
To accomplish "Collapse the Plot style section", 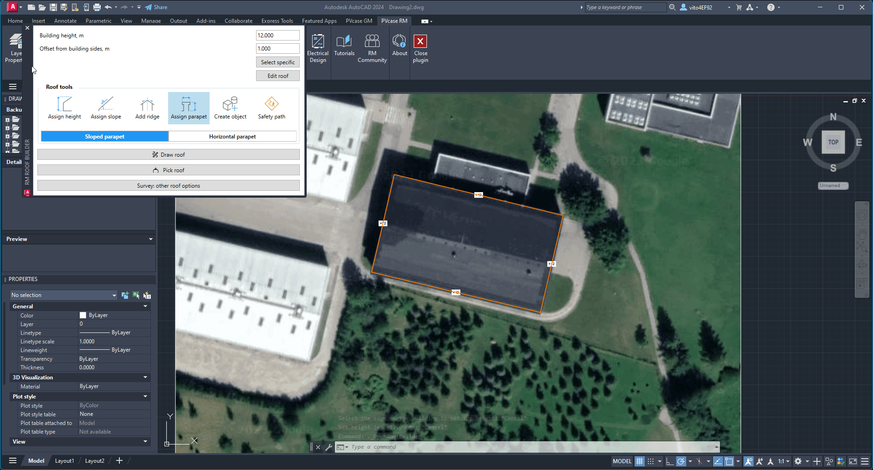I will tap(145, 397).
